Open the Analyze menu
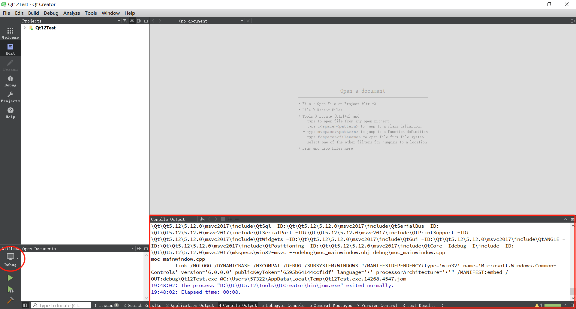The image size is (576, 309). coord(72,13)
